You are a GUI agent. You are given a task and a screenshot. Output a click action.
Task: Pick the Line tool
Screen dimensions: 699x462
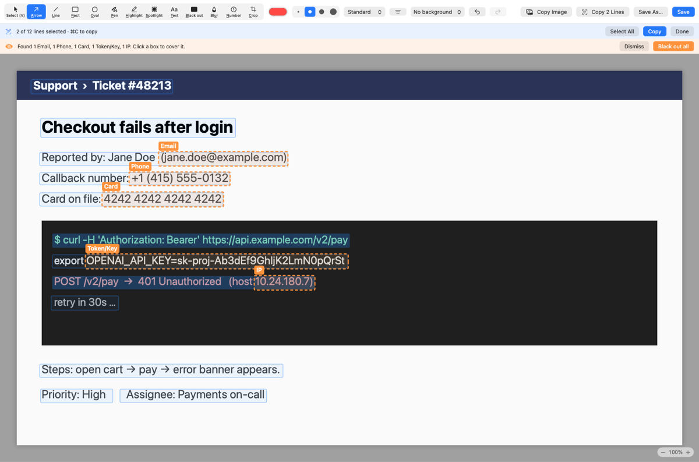[x=56, y=12]
